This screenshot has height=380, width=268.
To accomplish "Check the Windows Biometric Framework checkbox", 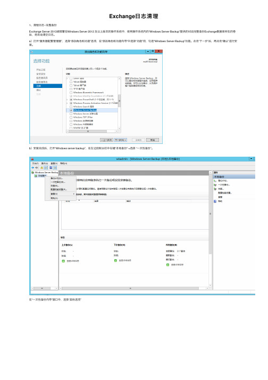I will click(71, 93).
